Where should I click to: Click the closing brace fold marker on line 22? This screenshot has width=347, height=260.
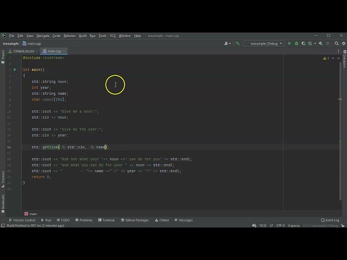pos(22,183)
